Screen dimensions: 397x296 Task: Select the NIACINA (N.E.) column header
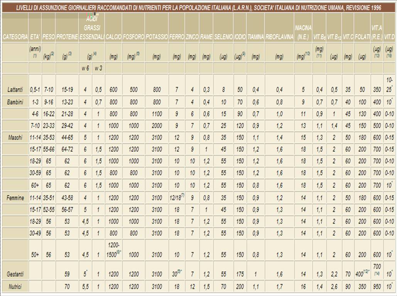point(303,32)
